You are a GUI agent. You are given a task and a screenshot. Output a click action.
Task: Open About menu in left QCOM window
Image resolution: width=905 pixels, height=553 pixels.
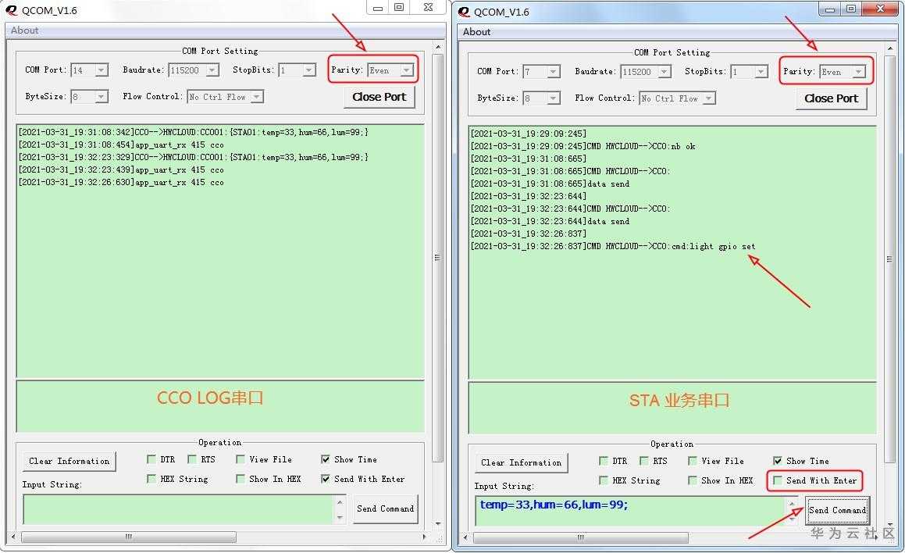25,30
